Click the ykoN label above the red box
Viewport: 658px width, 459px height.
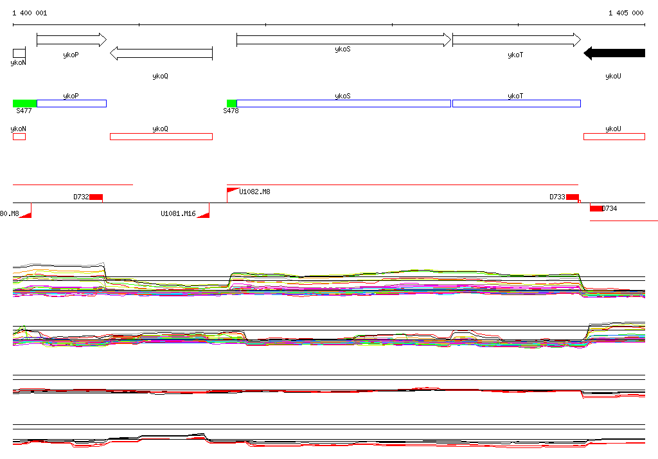pyautogui.click(x=18, y=129)
